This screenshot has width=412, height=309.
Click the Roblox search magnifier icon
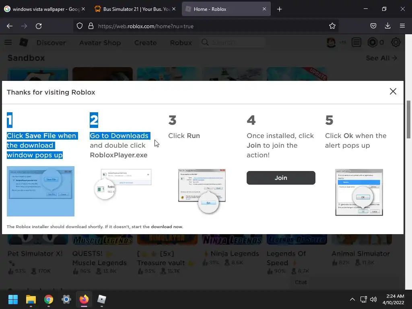click(205, 42)
